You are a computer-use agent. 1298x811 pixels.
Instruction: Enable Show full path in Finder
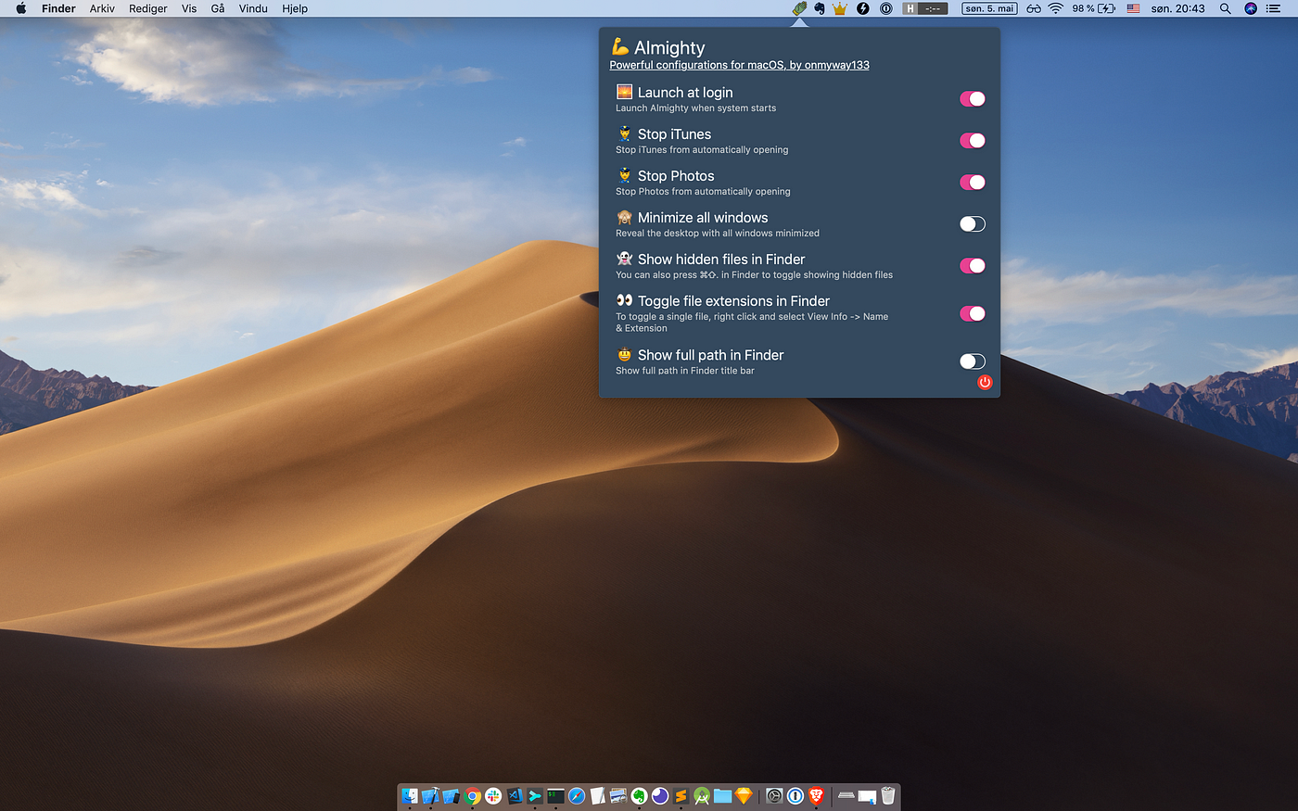coord(973,361)
